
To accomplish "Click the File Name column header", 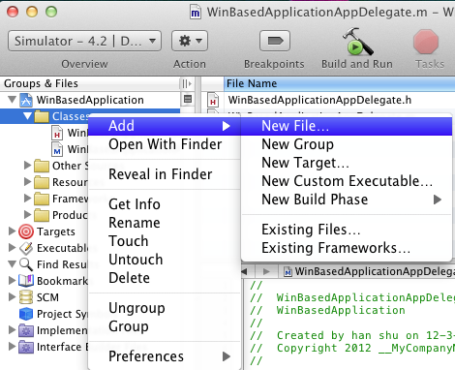I will coord(339,83).
